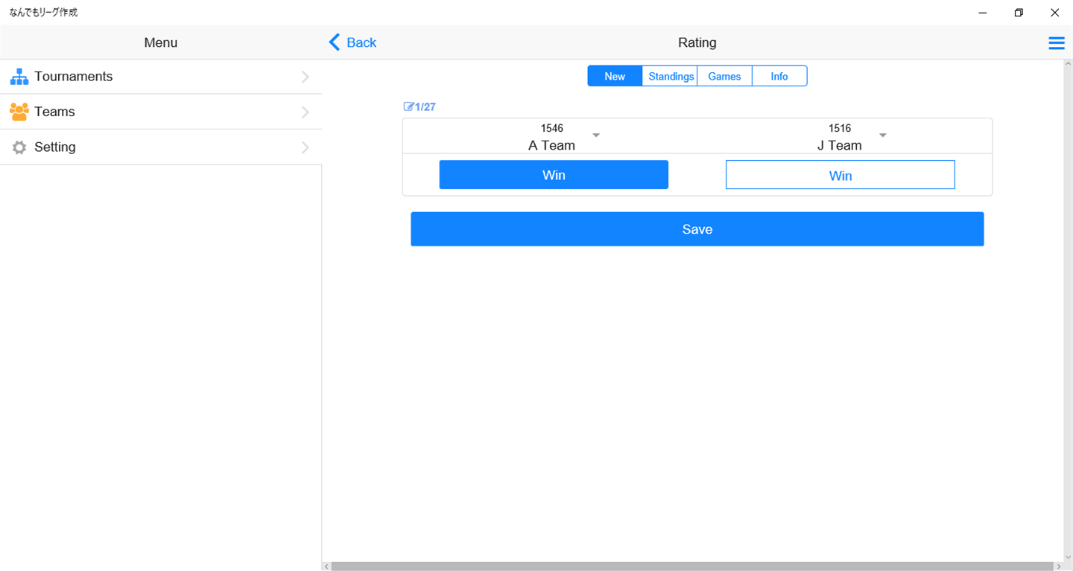Select Win for J Team
The height and width of the screenshot is (571, 1073).
841,175
